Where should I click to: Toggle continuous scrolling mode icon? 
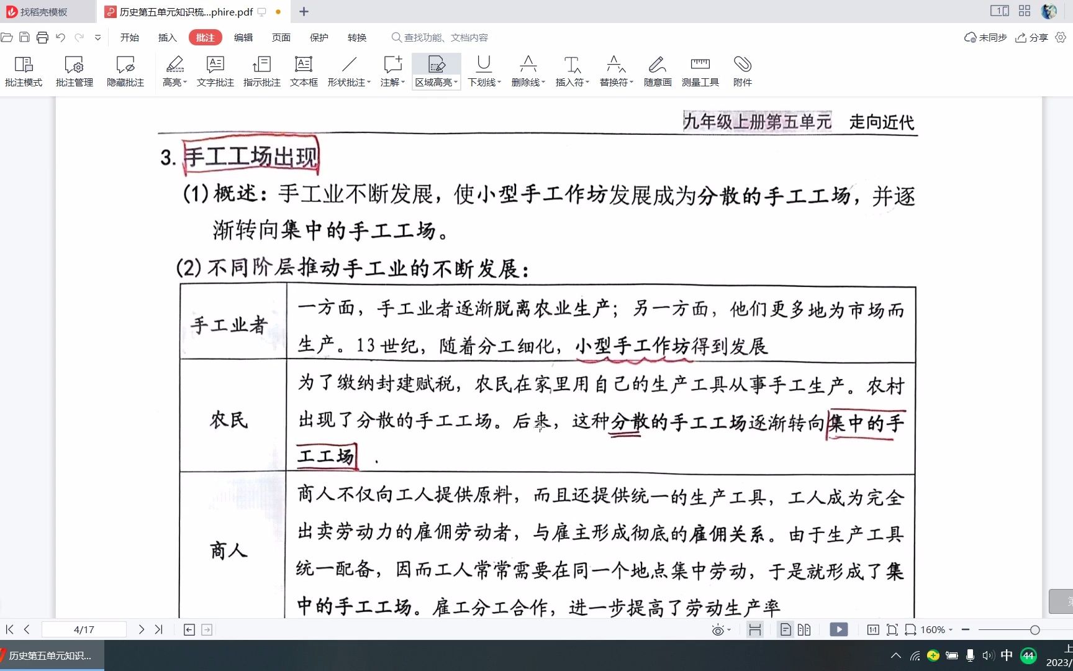(755, 629)
